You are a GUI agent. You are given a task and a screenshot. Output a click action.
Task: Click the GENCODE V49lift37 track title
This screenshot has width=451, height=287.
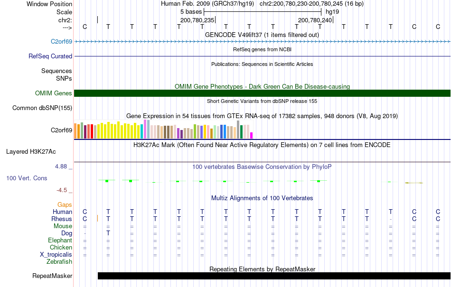(x=262, y=35)
